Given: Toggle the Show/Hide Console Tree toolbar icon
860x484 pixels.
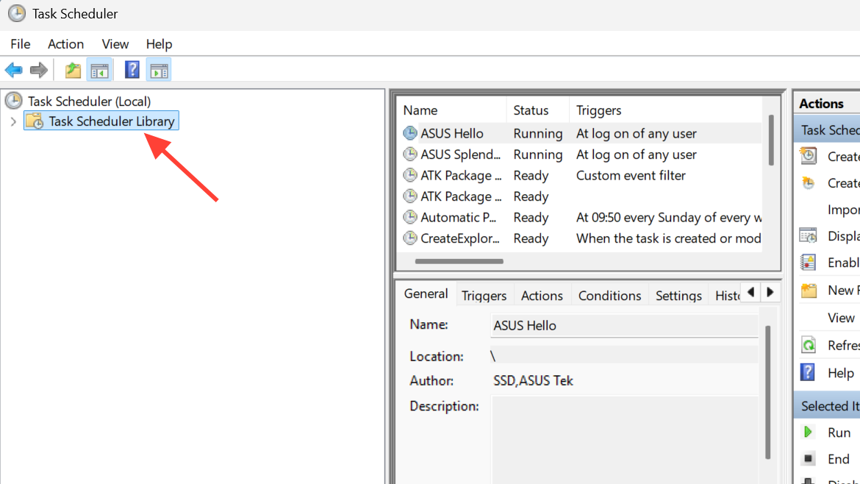Looking at the screenshot, I should tap(99, 70).
